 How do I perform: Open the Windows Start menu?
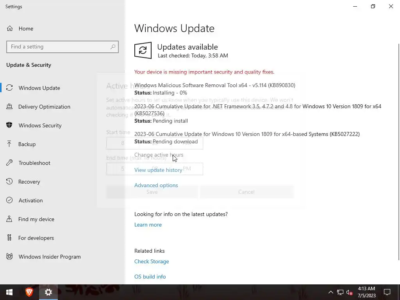click(9, 292)
